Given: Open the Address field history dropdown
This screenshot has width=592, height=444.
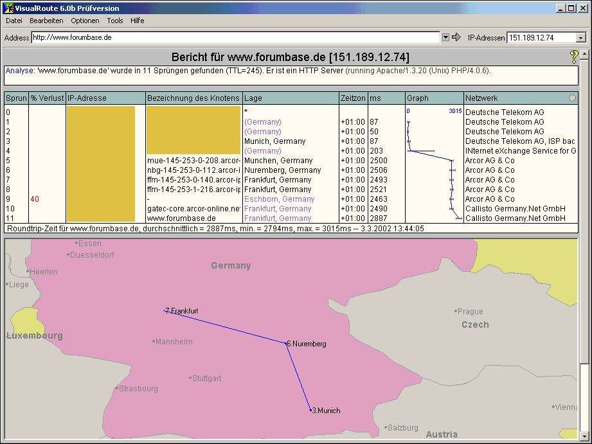Looking at the screenshot, I should tap(445, 37).
